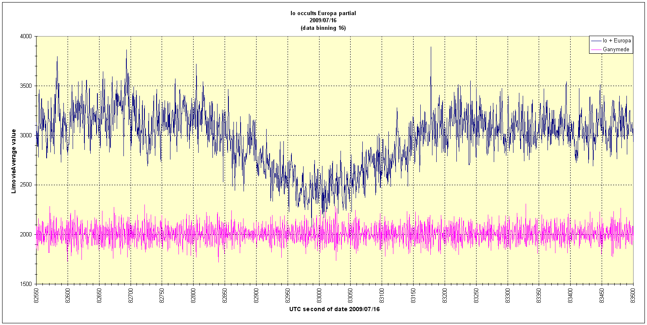Click the blue line sample in the legend
647x325 pixels.
[x=596, y=41]
